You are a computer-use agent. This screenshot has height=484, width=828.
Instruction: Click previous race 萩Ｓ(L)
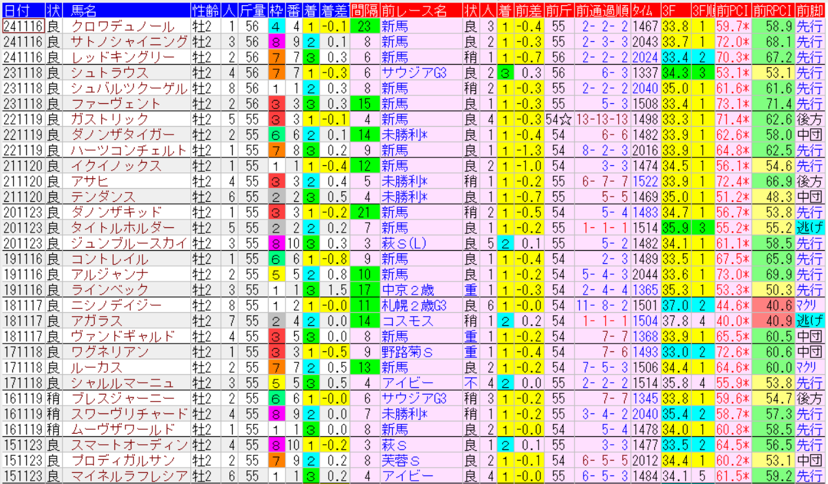point(405,244)
